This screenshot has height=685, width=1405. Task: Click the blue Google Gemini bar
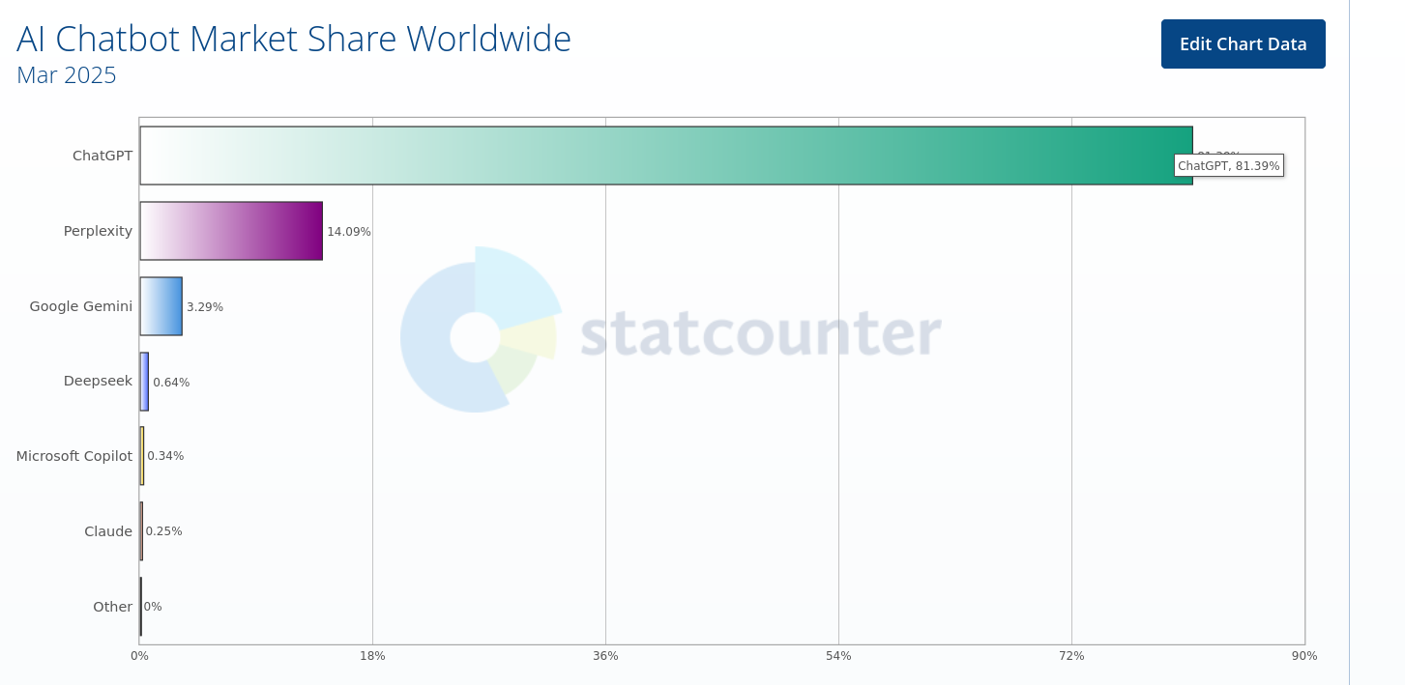[161, 306]
